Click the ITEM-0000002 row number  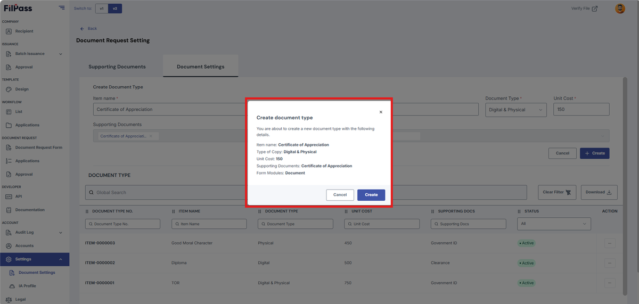click(100, 263)
